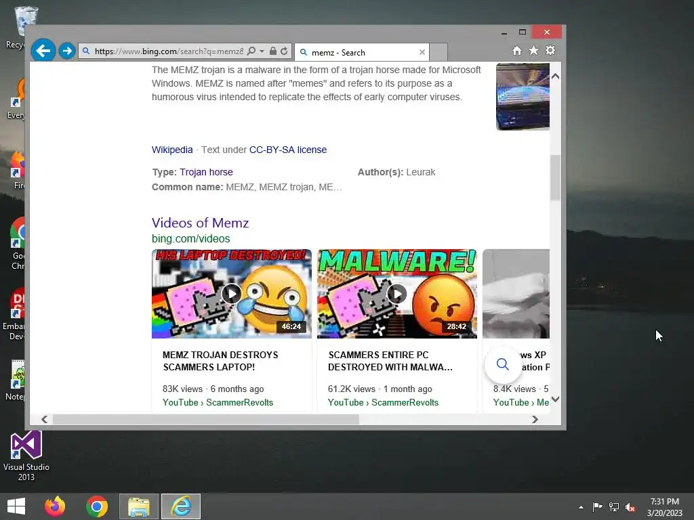Click the horizontal scrollbar thumb
Screen dimensions: 694x520
point(206,419)
